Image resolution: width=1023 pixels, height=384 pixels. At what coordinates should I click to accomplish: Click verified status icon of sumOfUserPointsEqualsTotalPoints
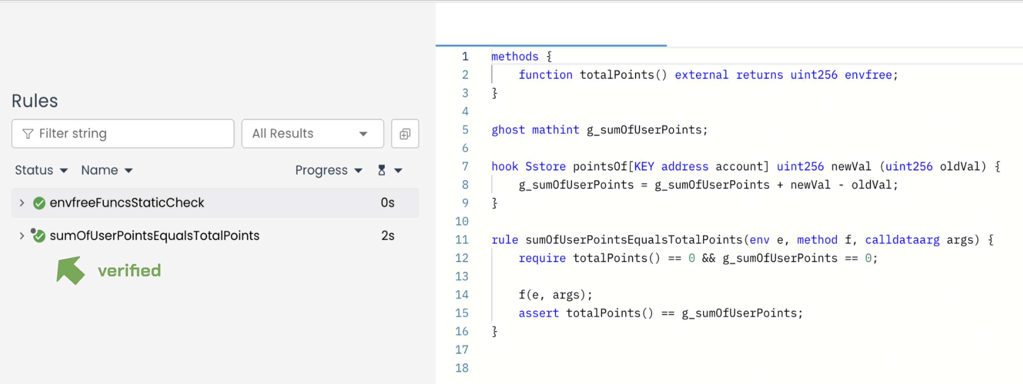click(38, 236)
